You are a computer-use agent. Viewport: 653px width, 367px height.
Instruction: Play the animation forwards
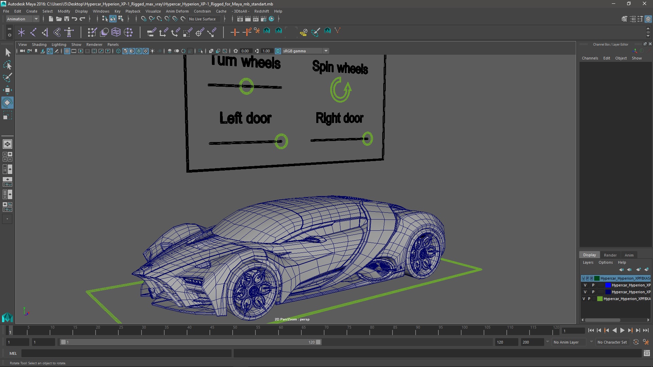[622, 330]
